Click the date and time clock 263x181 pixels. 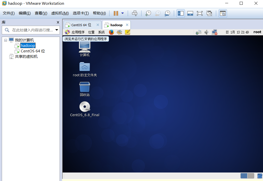[237, 32]
